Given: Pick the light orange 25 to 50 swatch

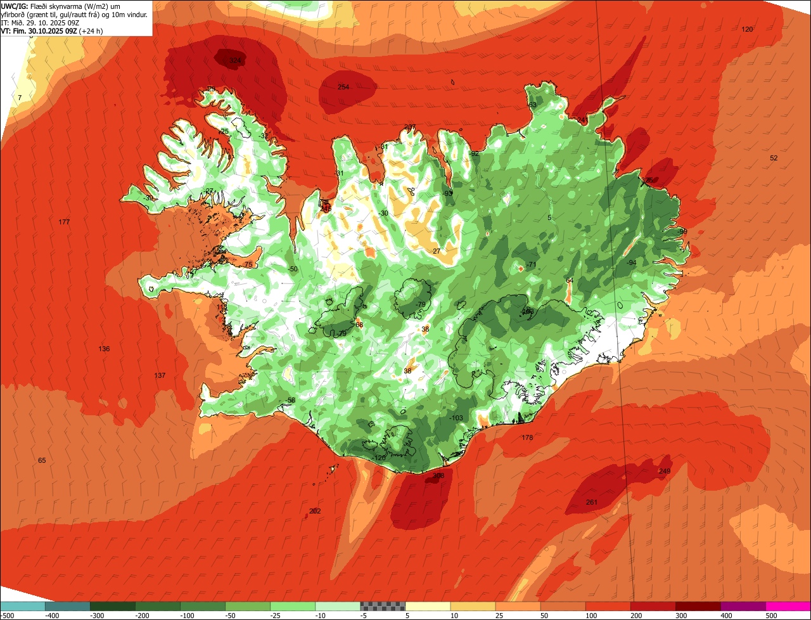Looking at the screenshot, I should (x=518, y=606).
